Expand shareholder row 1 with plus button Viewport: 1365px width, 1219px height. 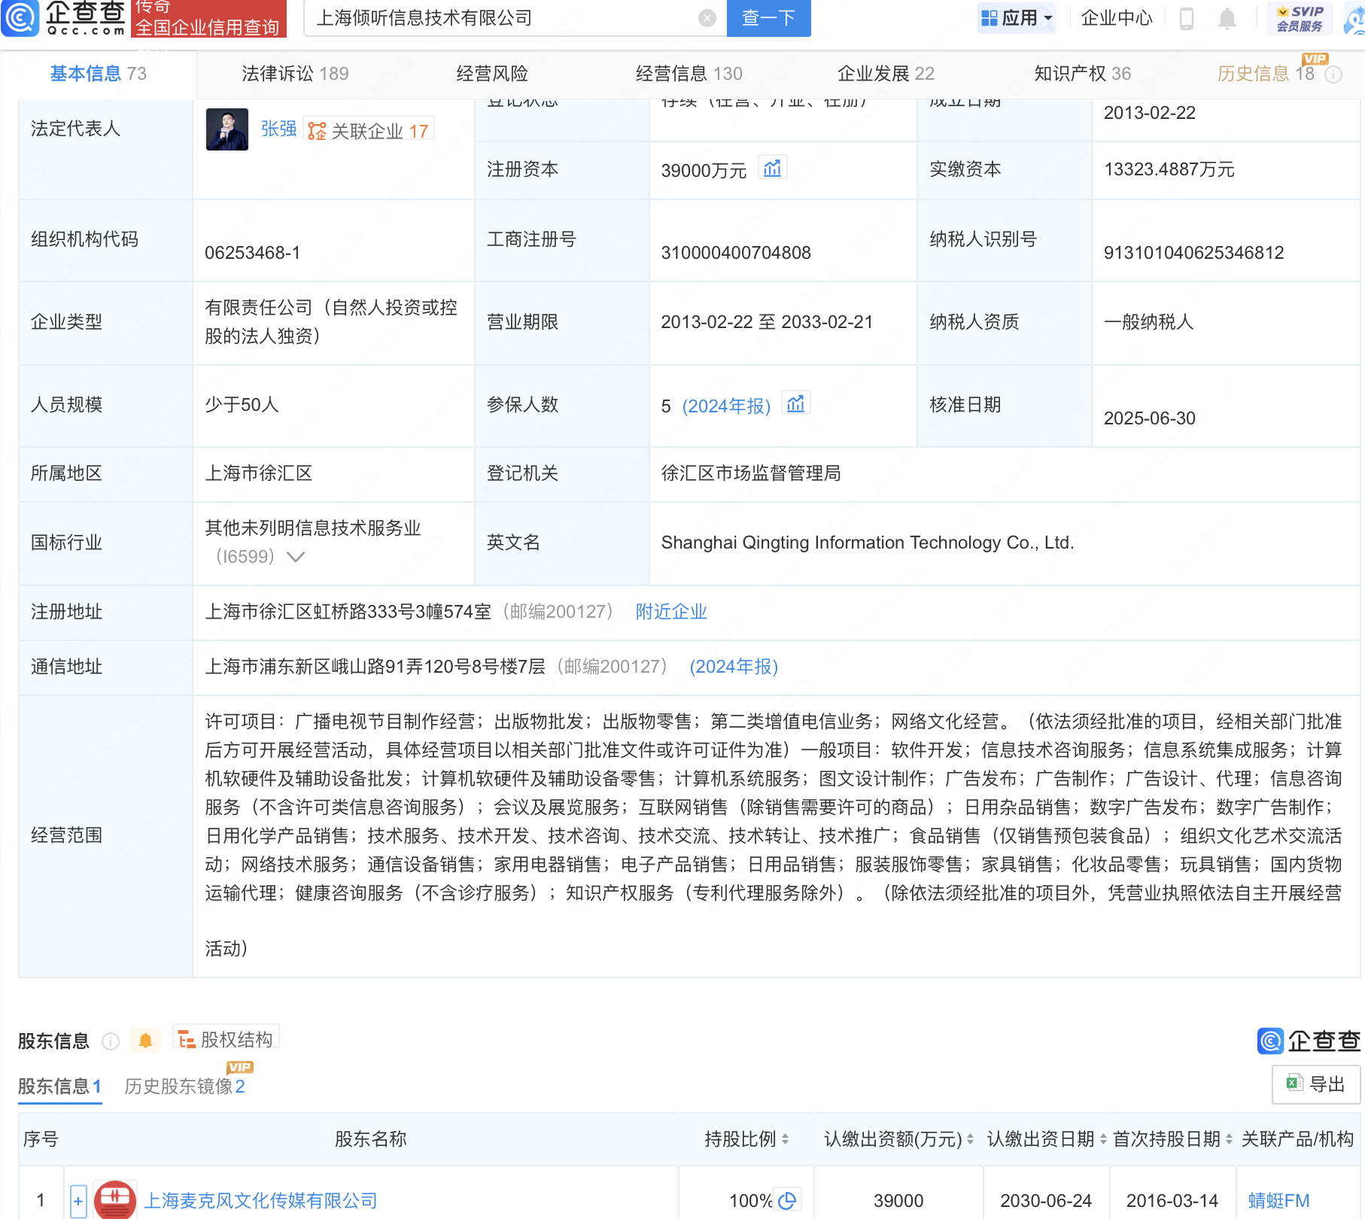pos(78,1201)
